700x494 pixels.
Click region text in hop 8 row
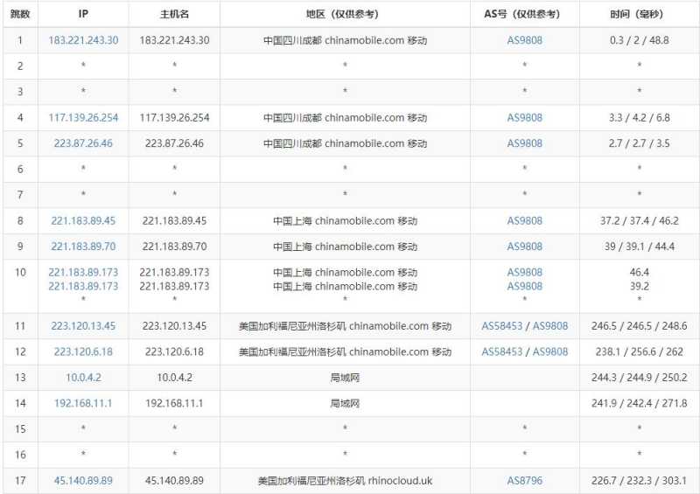pos(345,221)
